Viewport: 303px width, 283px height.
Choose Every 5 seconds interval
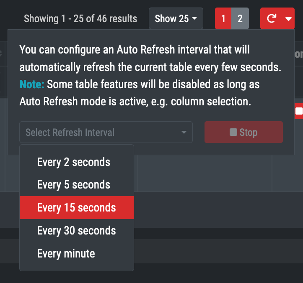pyautogui.click(x=74, y=185)
